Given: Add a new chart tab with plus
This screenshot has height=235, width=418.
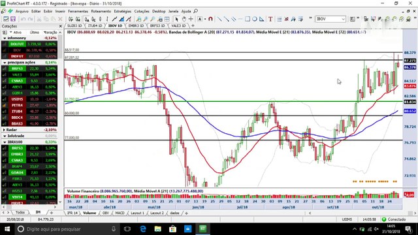Looking at the screenshot, I should pos(193,25).
